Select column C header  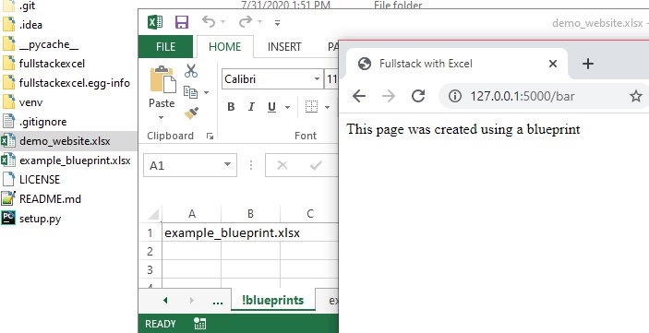tap(309, 214)
